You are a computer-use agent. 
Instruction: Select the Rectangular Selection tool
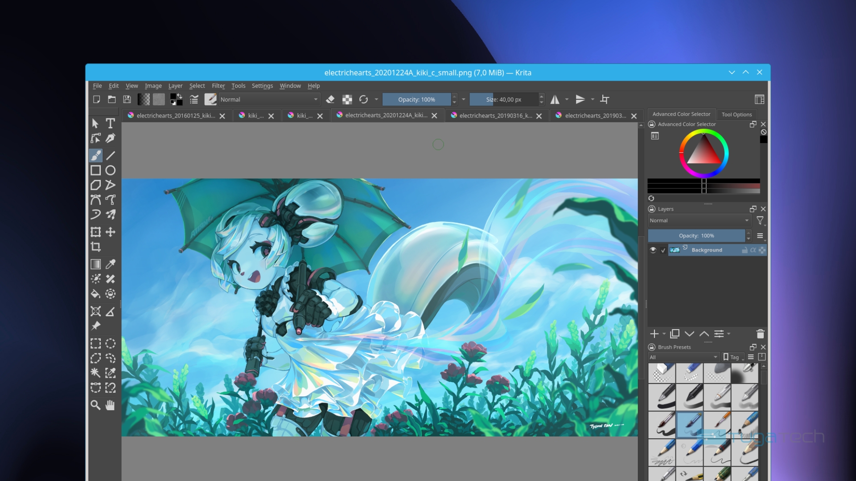[95, 343]
